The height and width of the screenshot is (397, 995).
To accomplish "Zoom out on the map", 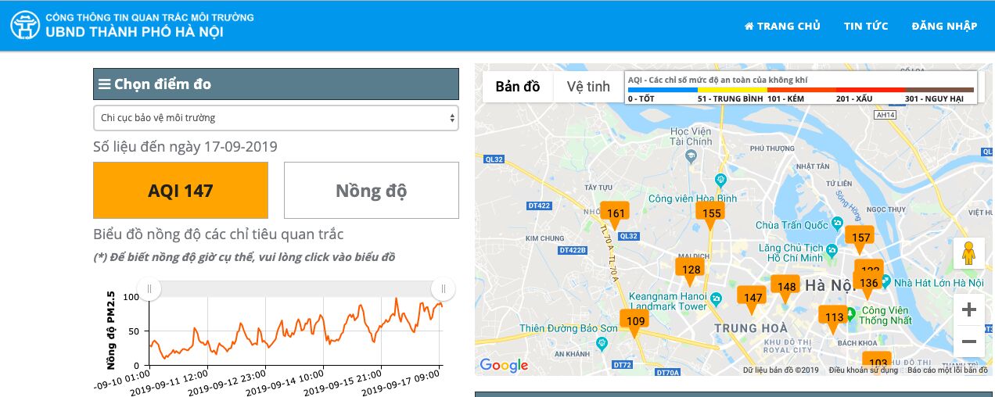I will pos(968,342).
